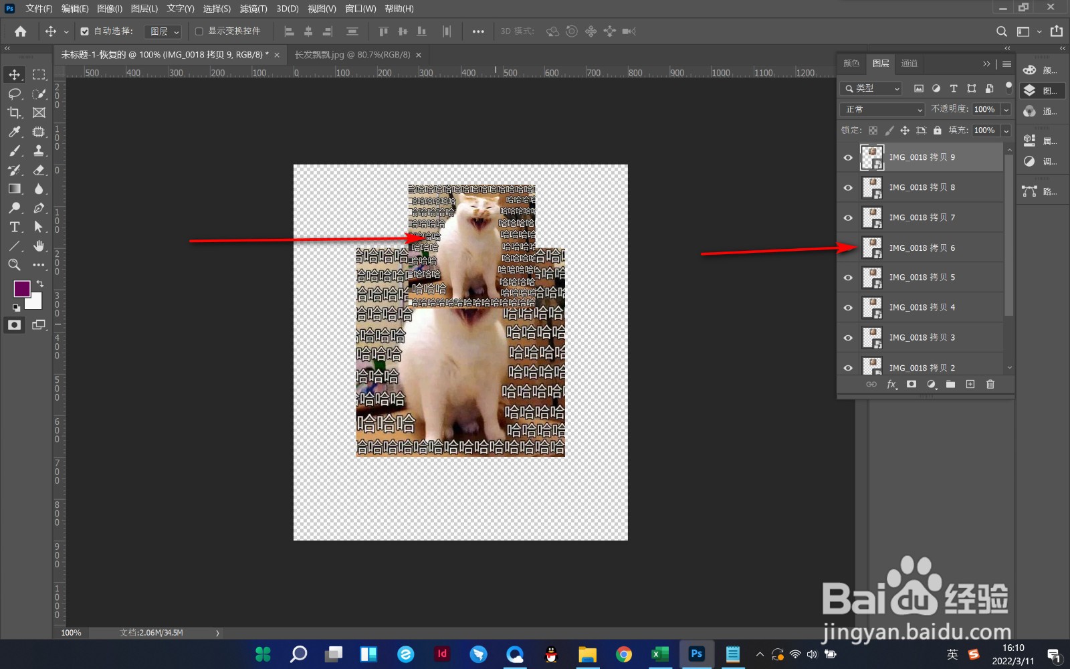Screen dimensions: 1070x669
Task: Select the Hand tool
Action: [x=39, y=246]
